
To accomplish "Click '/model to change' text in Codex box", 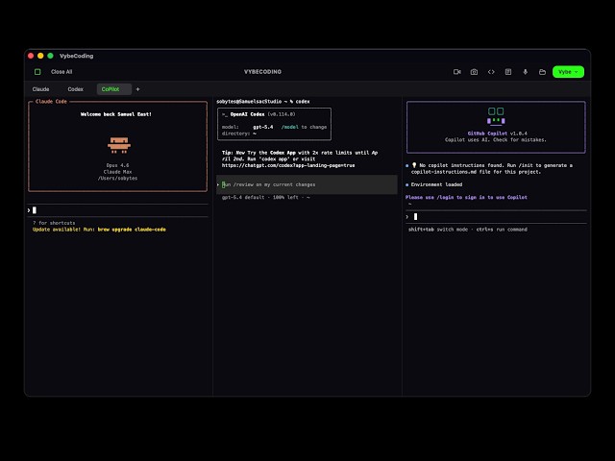I will (304, 127).
